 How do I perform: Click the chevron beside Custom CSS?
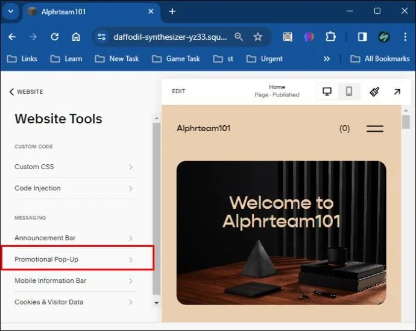pos(131,167)
